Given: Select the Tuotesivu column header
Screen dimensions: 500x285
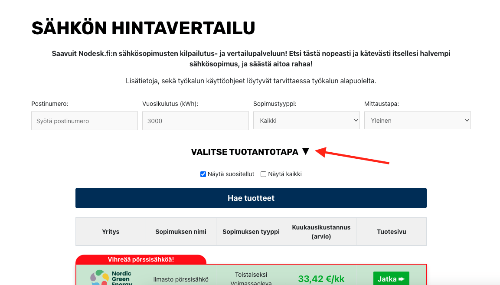Looking at the screenshot, I should [x=391, y=232].
